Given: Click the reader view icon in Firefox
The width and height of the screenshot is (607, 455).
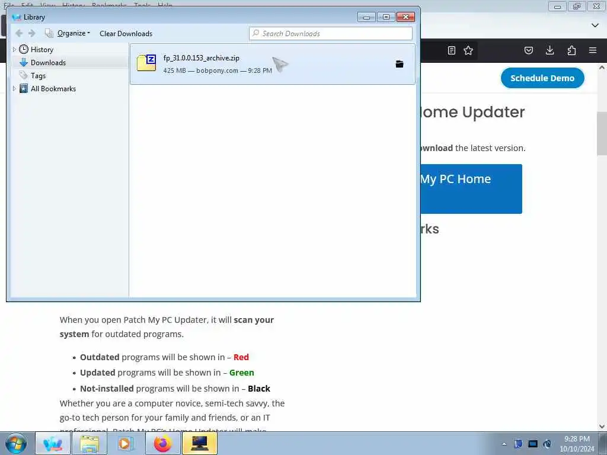Looking at the screenshot, I should pyautogui.click(x=451, y=50).
